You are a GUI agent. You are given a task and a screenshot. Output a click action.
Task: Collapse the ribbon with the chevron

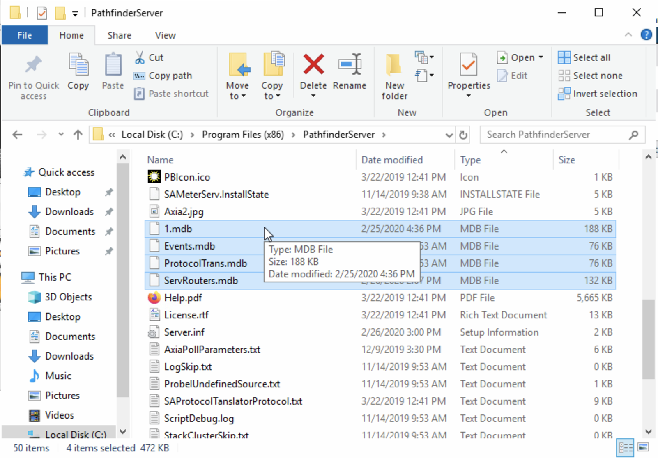pyautogui.click(x=628, y=35)
